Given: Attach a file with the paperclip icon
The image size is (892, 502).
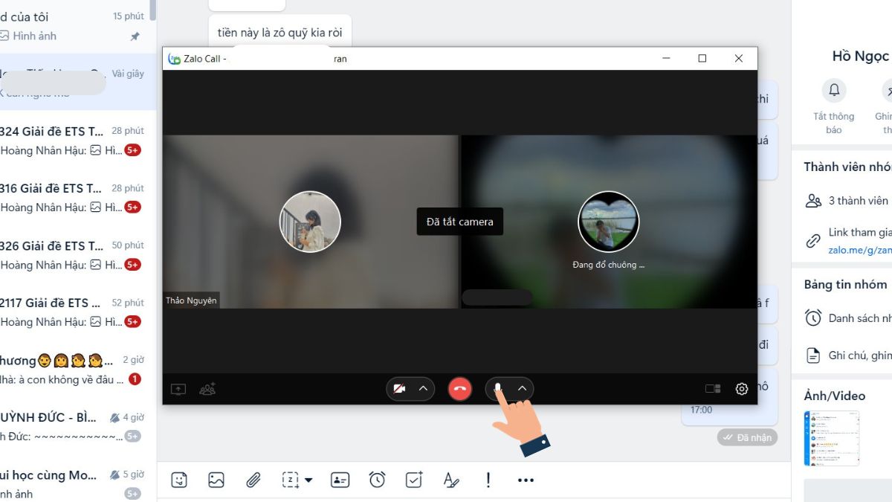Looking at the screenshot, I should pos(253,480).
